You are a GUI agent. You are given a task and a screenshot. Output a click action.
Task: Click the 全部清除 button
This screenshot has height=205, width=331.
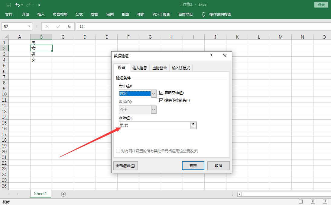125,166
